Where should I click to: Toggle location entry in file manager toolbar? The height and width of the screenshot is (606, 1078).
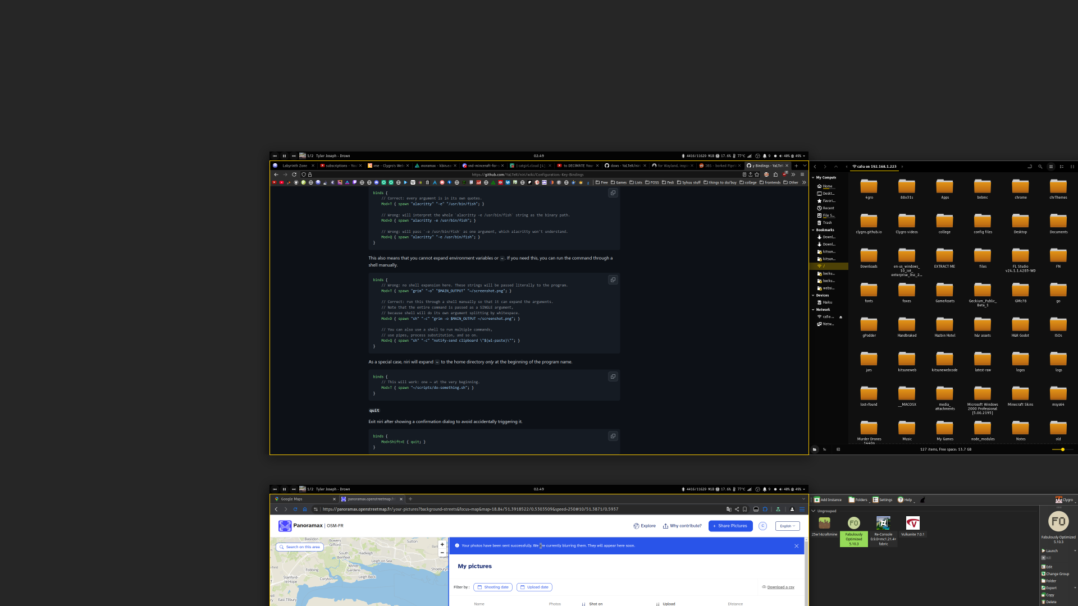(1029, 167)
